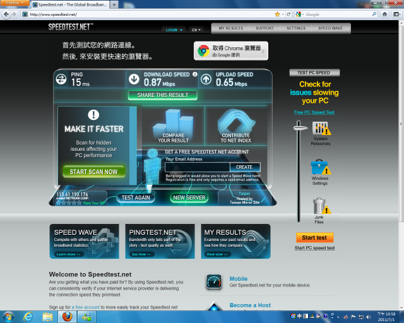This screenshot has height=323, width=404.
Task: Click the System Resources icon
Action: click(x=321, y=128)
